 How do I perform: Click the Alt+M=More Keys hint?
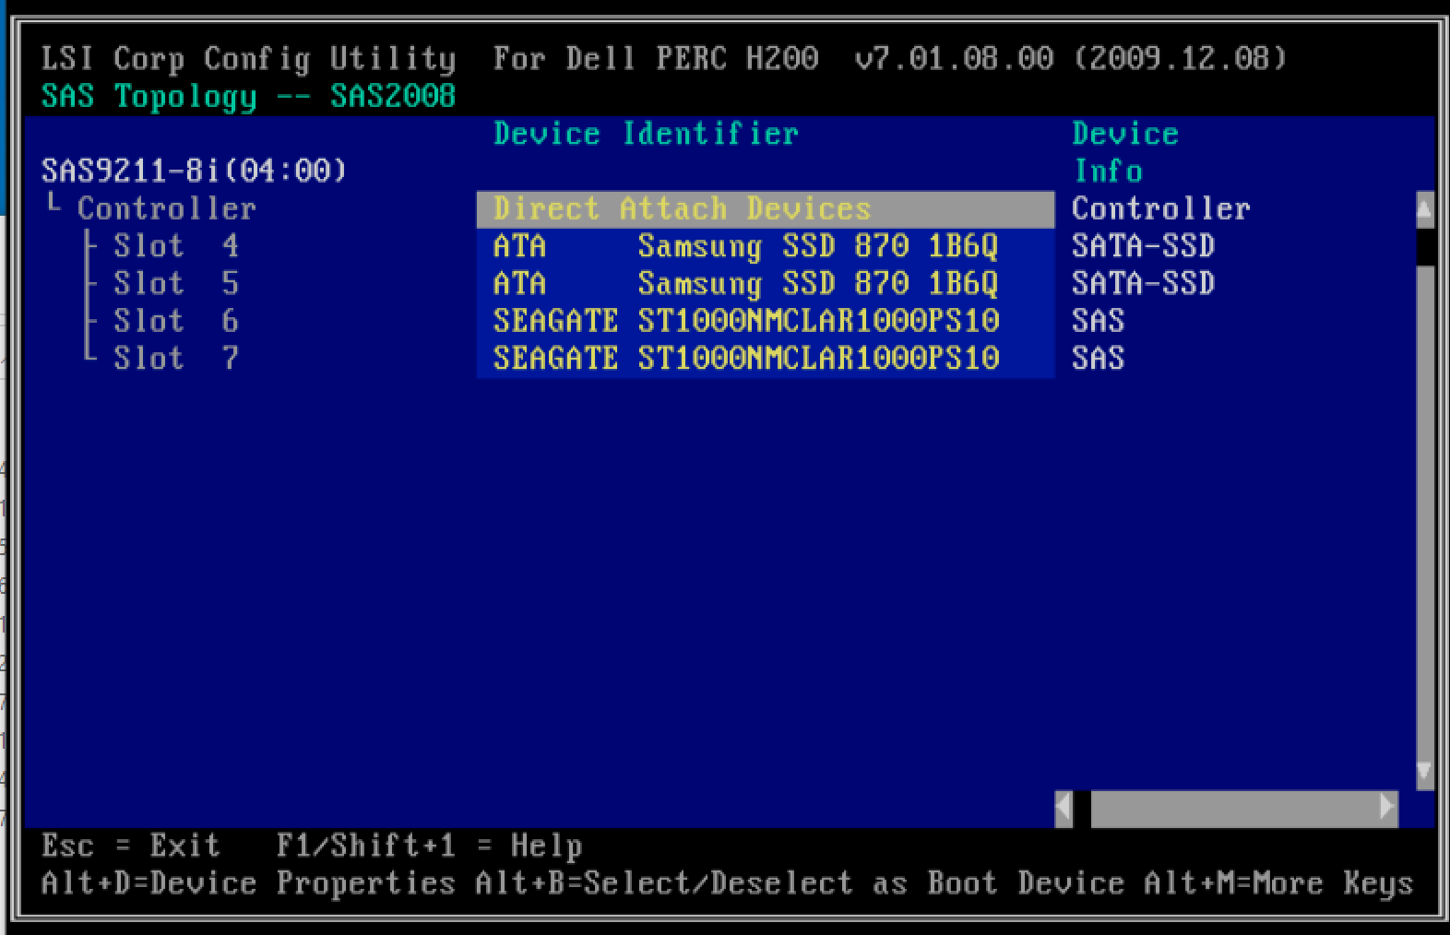click(1278, 883)
